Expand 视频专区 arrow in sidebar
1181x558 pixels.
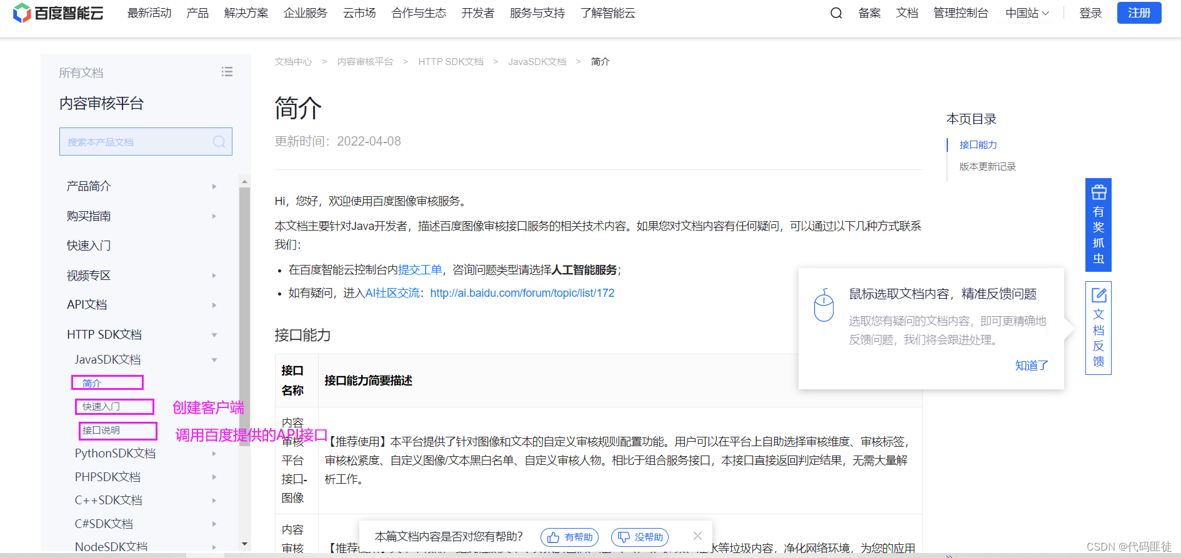(x=214, y=276)
